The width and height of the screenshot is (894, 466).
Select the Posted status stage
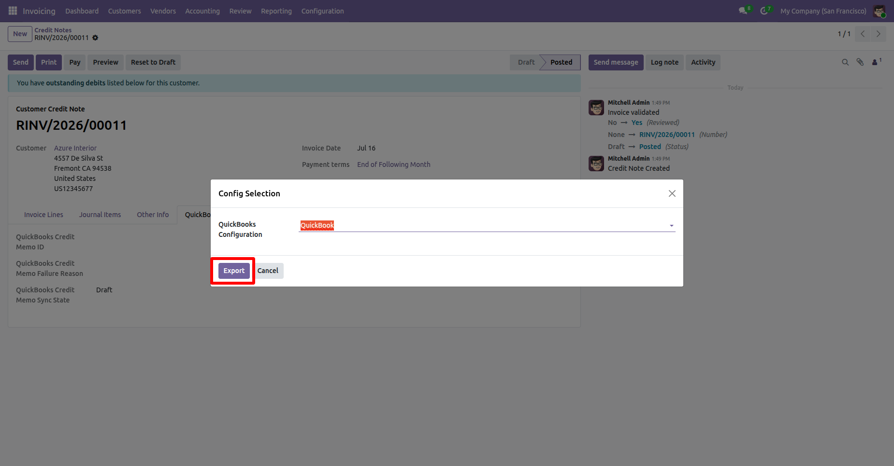coord(561,62)
